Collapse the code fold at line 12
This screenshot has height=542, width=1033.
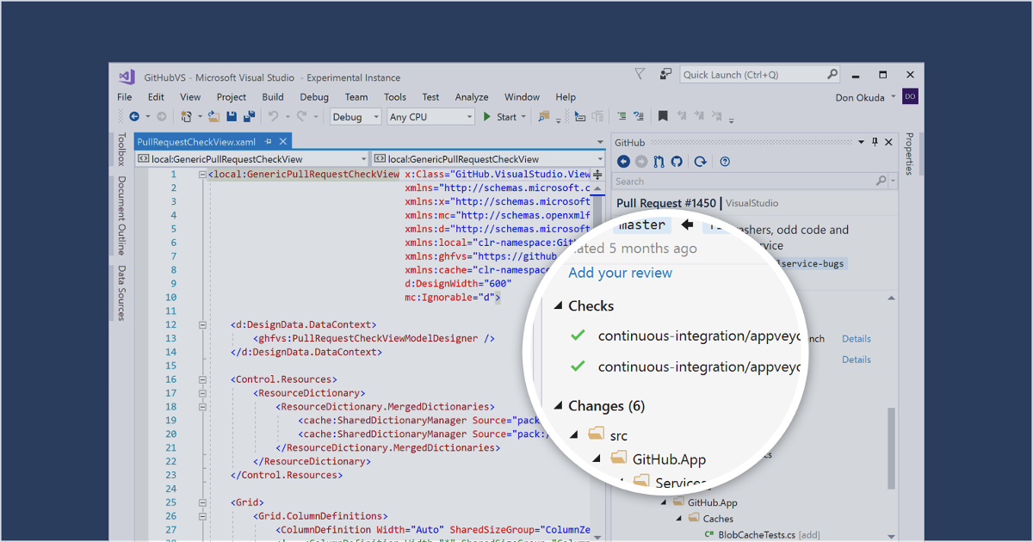(x=203, y=325)
